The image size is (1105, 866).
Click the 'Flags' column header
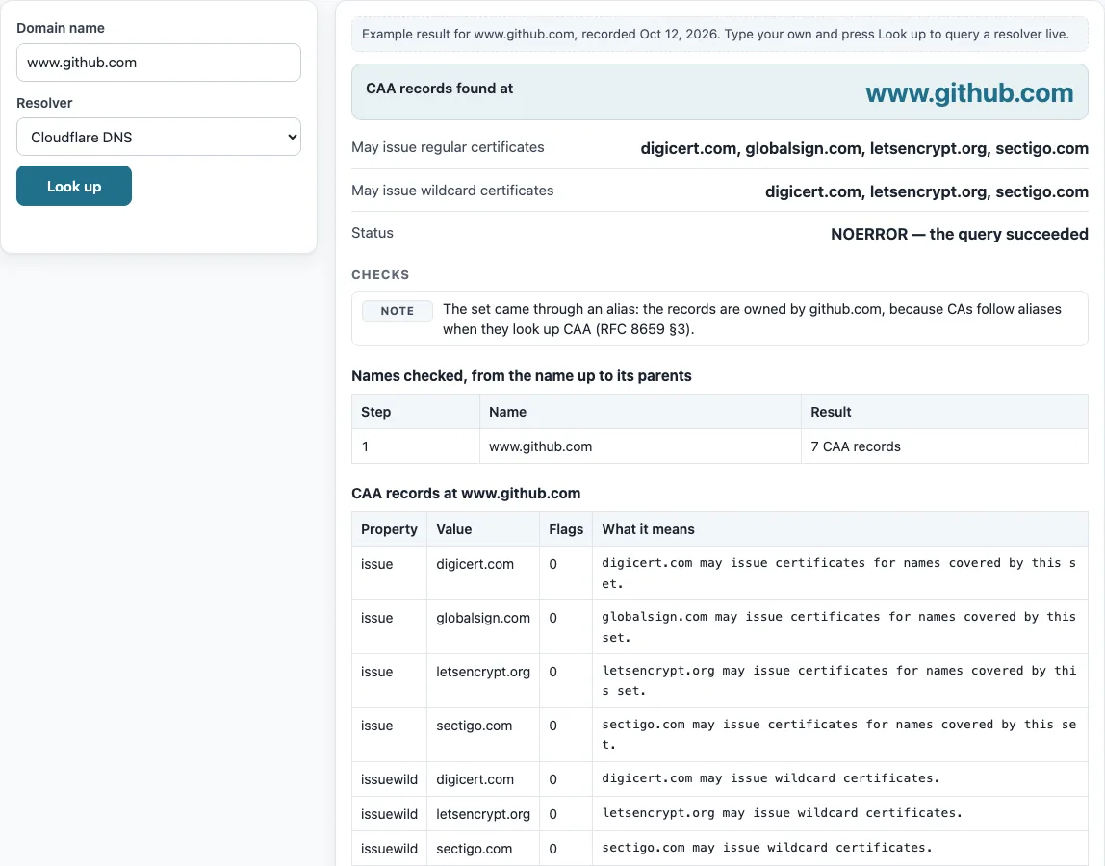566,529
